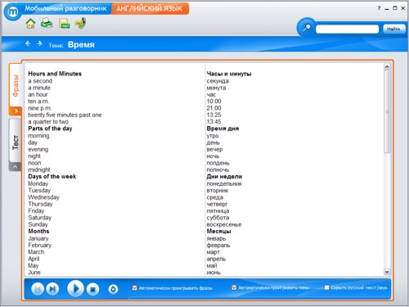This screenshot has width=409, height=307.
Task: Click the 'Найти' search button
Action: [x=393, y=29]
